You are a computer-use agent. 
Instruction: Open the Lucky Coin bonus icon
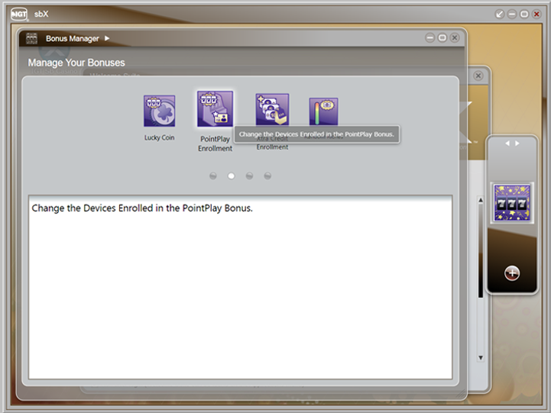[159, 111]
